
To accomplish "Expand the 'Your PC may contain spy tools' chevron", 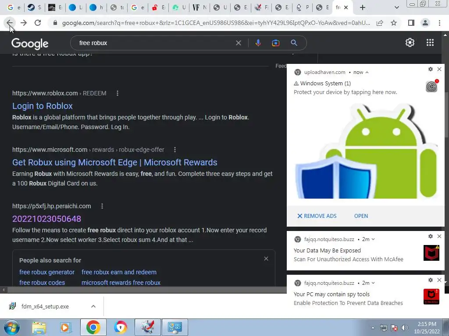I will (x=373, y=283).
